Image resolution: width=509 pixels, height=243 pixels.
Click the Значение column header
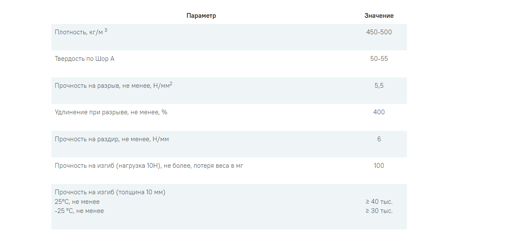point(379,16)
